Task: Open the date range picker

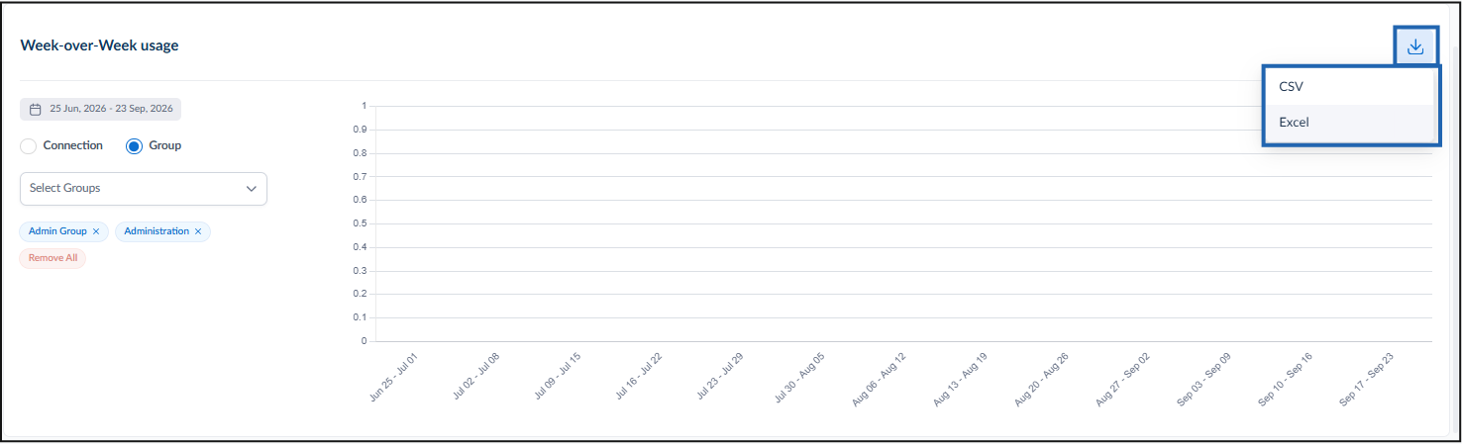Action: click(x=101, y=110)
